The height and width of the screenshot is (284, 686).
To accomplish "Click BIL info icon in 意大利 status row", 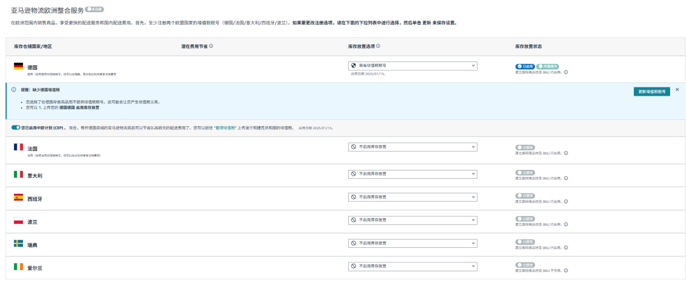I will pos(566,178).
